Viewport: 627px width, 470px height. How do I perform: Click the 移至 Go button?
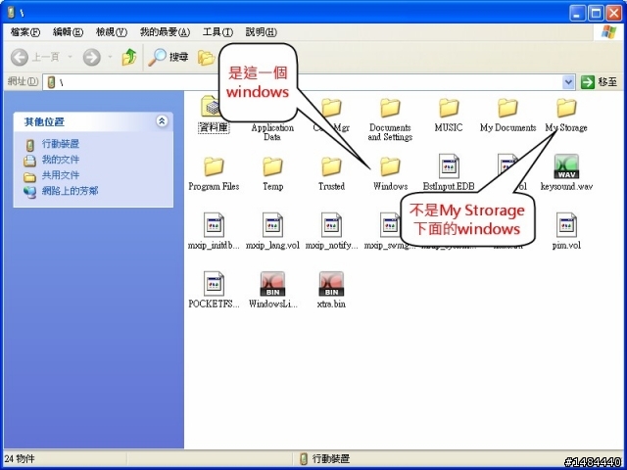coord(599,82)
